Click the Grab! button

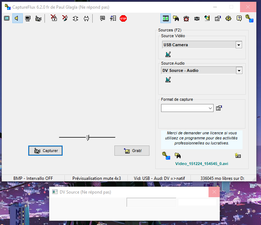[x=132, y=151]
